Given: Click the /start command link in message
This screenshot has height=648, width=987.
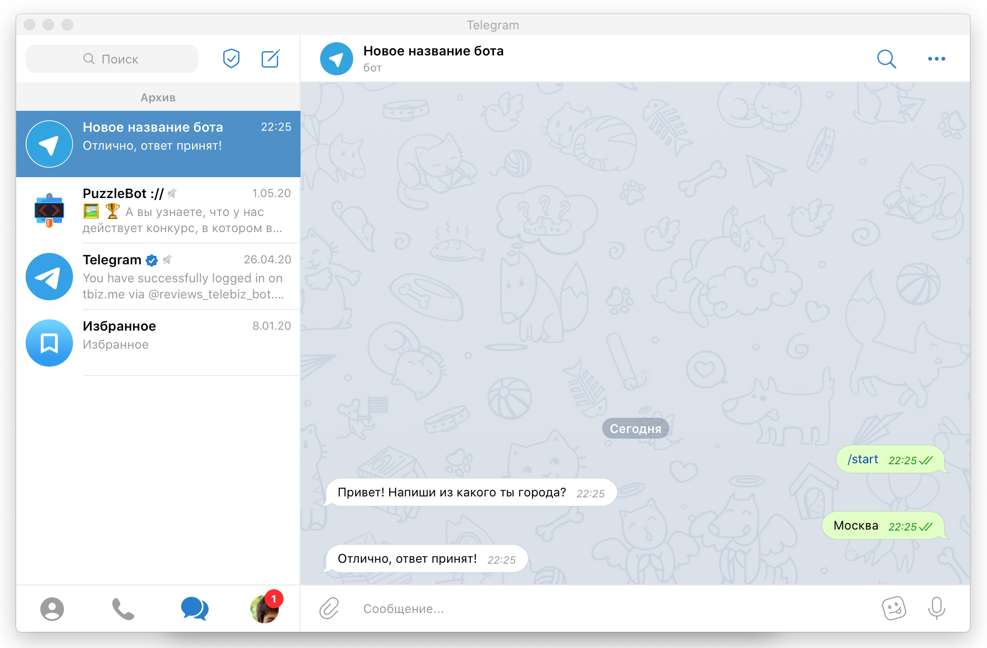Looking at the screenshot, I should coord(862,459).
